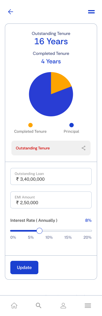Click the 8% interest rate value
Viewport: 102px width, 316px height.
pyautogui.click(x=88, y=220)
